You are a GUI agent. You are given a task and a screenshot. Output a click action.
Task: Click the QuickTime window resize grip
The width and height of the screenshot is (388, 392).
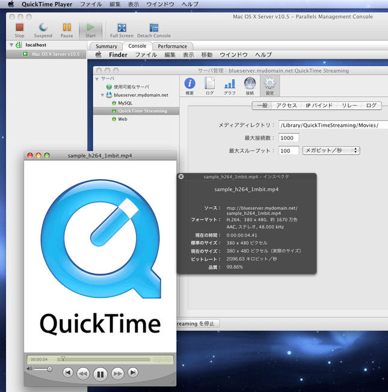tap(173, 383)
